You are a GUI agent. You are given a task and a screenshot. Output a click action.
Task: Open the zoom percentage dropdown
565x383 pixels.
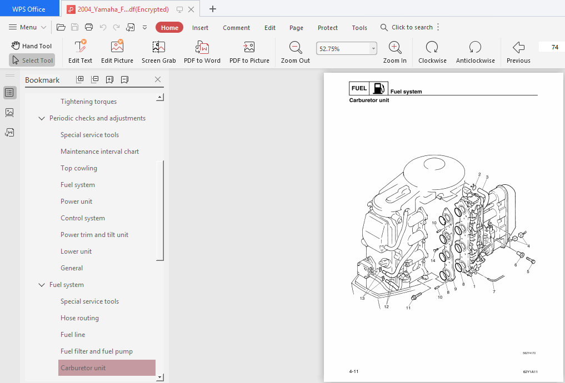tap(373, 49)
